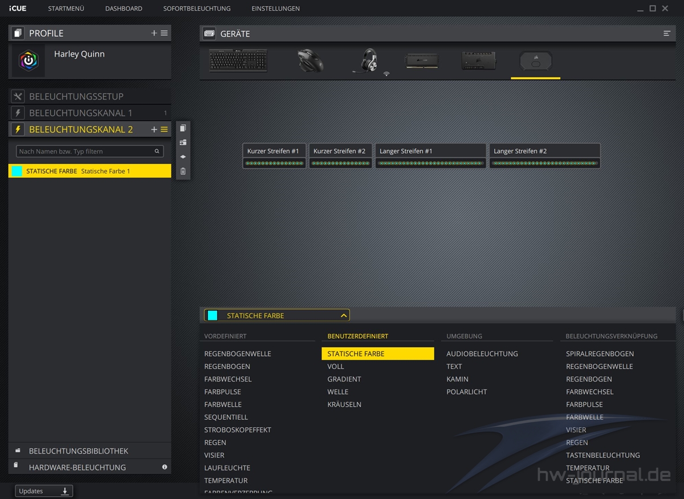Choose Text under Umgebung

454,366
